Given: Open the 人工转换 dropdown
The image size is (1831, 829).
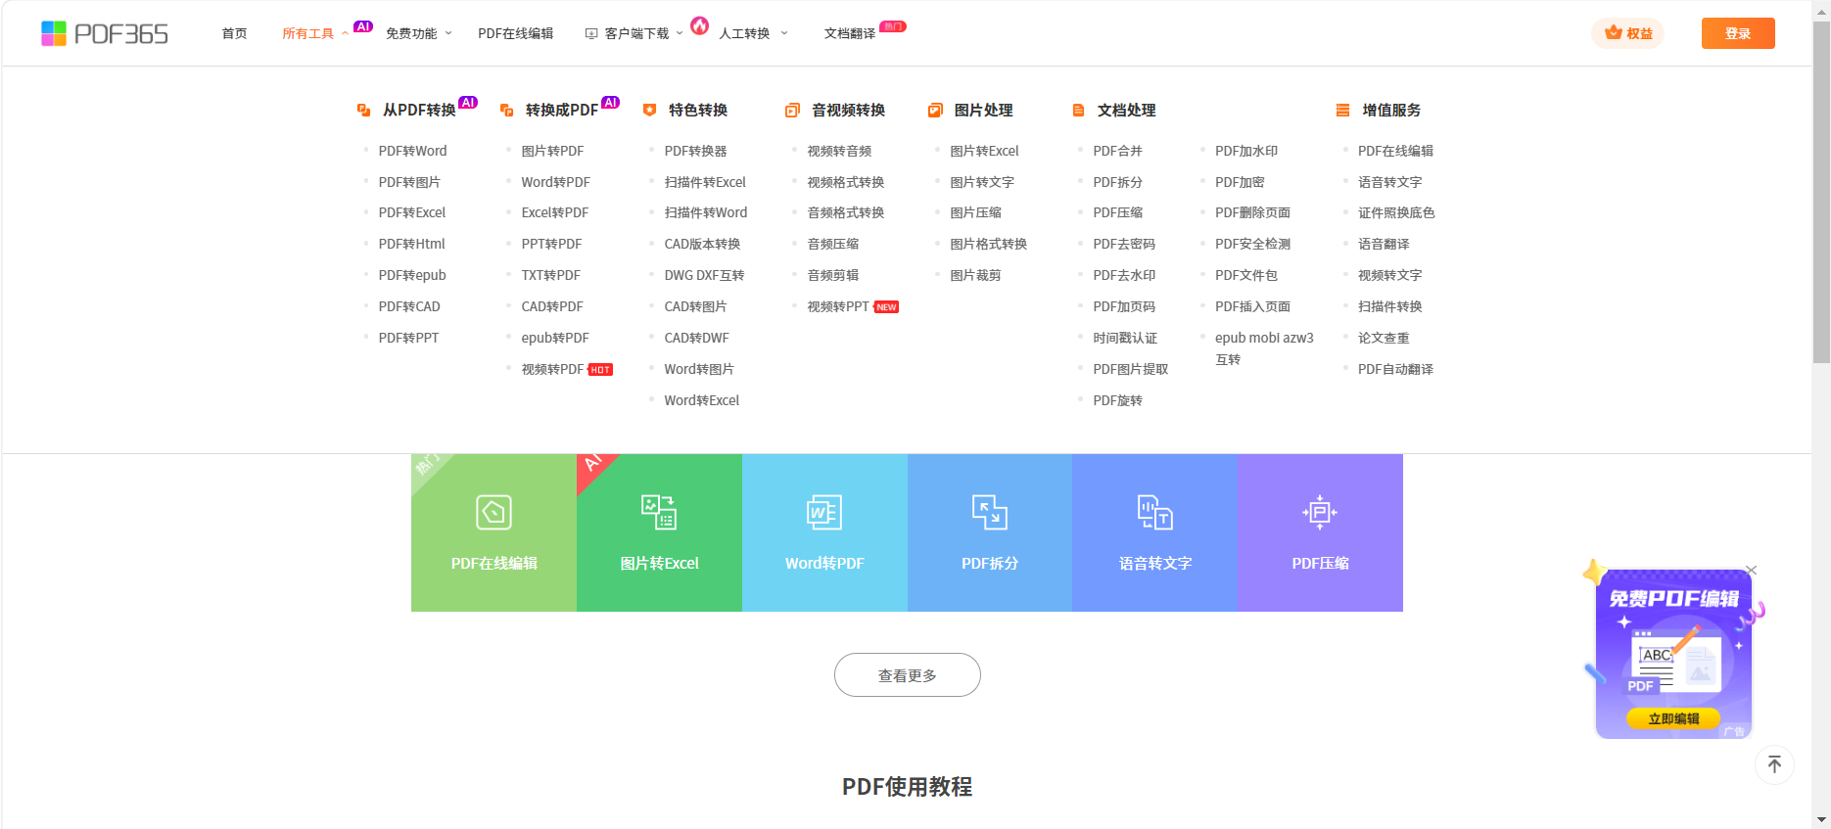Looking at the screenshot, I should pyautogui.click(x=752, y=33).
